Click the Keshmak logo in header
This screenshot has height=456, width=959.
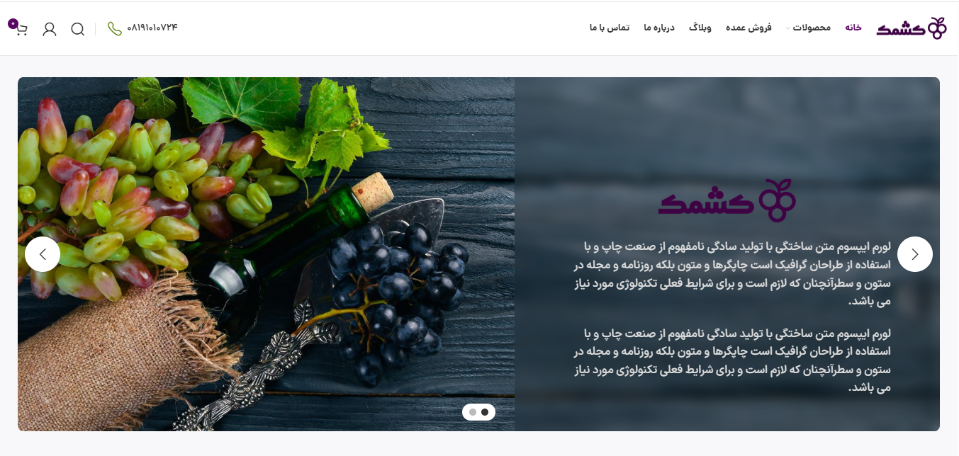click(x=912, y=28)
